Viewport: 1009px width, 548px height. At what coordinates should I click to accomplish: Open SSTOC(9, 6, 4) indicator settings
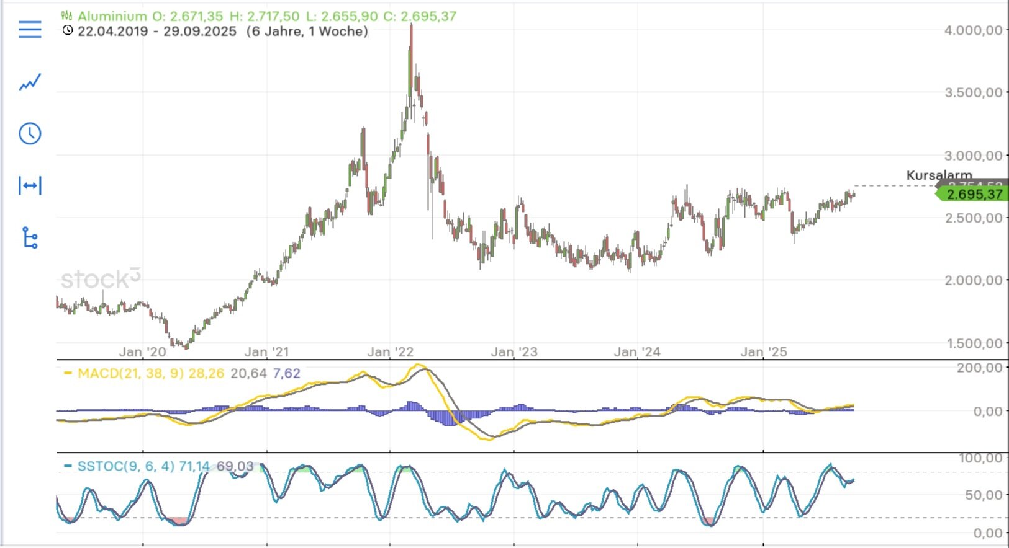[126, 466]
